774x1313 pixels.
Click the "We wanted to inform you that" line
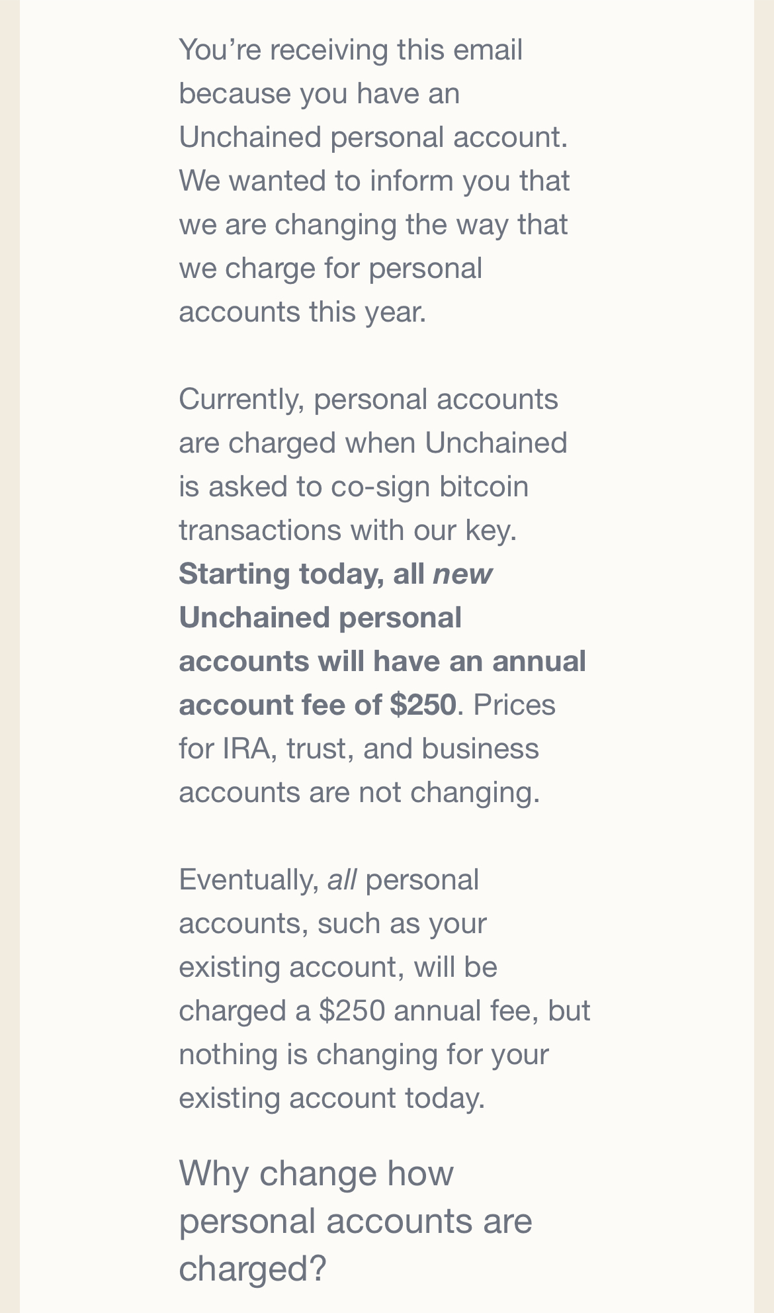point(374,181)
